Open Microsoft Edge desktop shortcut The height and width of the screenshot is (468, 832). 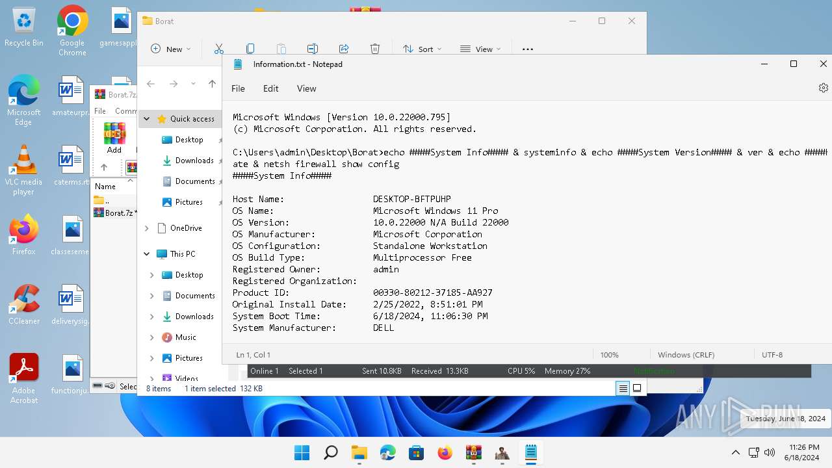click(x=24, y=100)
